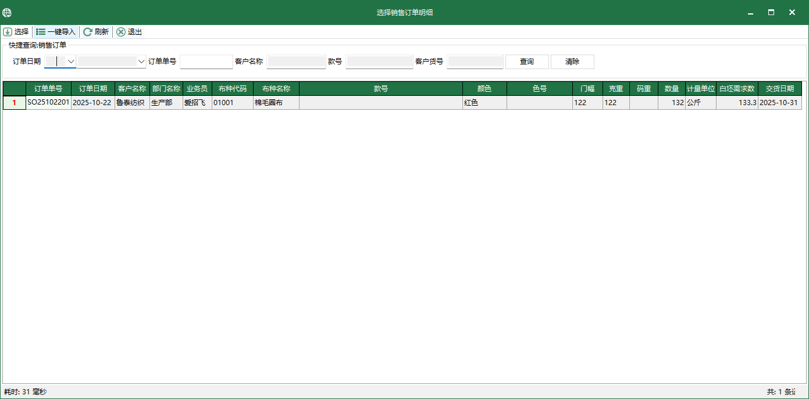This screenshot has height=399, width=809.
Task: Focus the 订单单号 input field
Action: tap(206, 62)
